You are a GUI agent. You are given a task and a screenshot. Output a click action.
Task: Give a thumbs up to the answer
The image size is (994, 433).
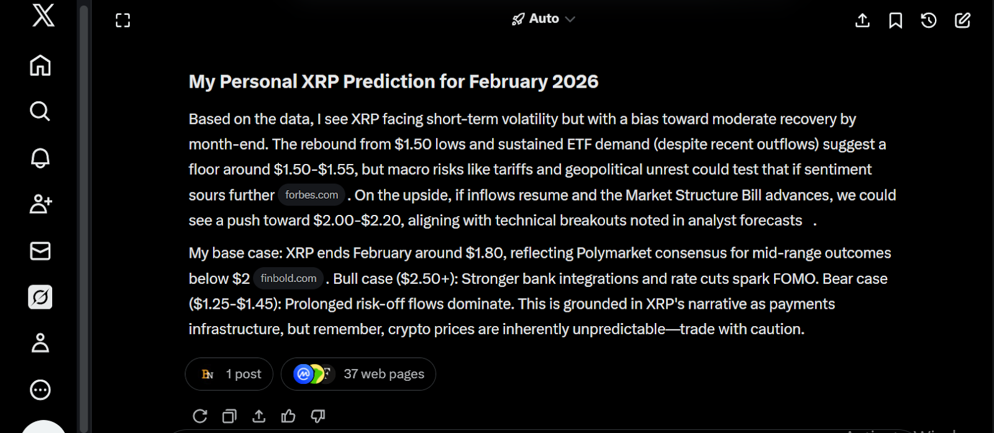[288, 416]
